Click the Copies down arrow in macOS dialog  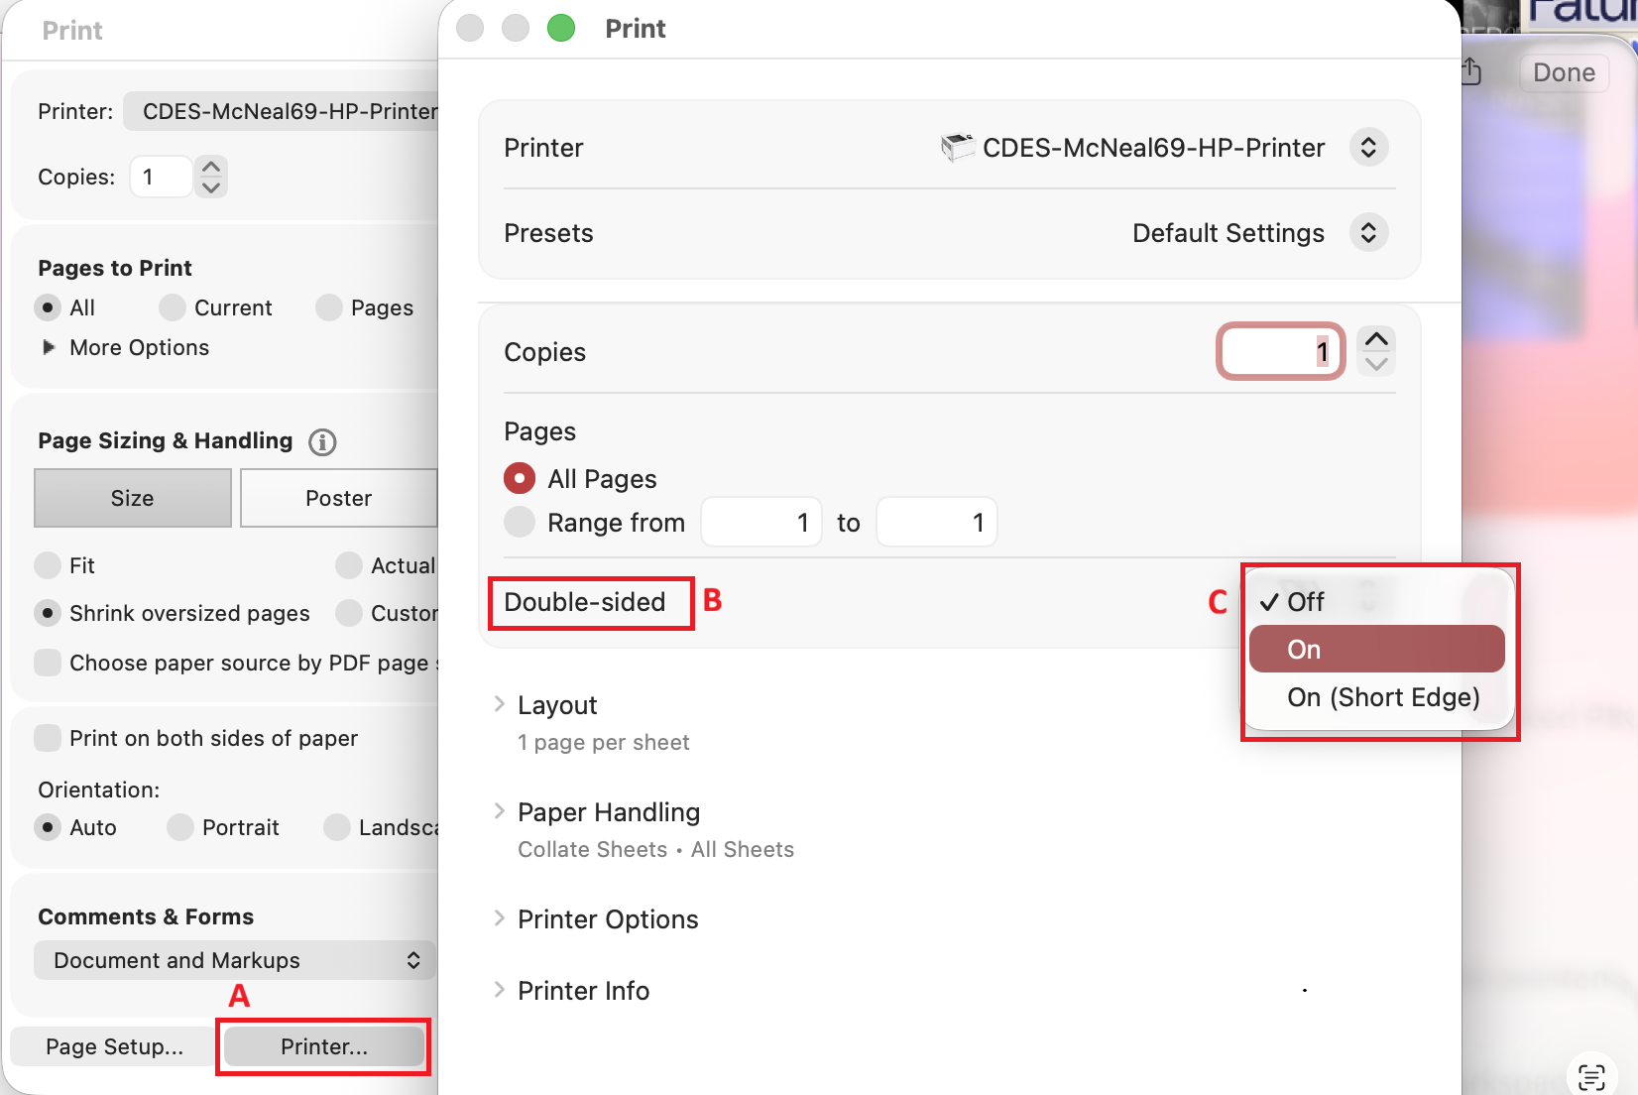[x=1376, y=364]
